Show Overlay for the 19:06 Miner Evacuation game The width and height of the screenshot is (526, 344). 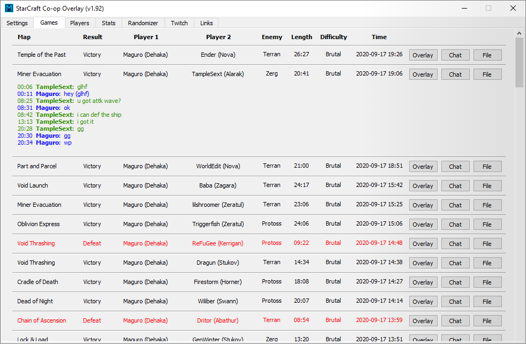click(x=423, y=74)
